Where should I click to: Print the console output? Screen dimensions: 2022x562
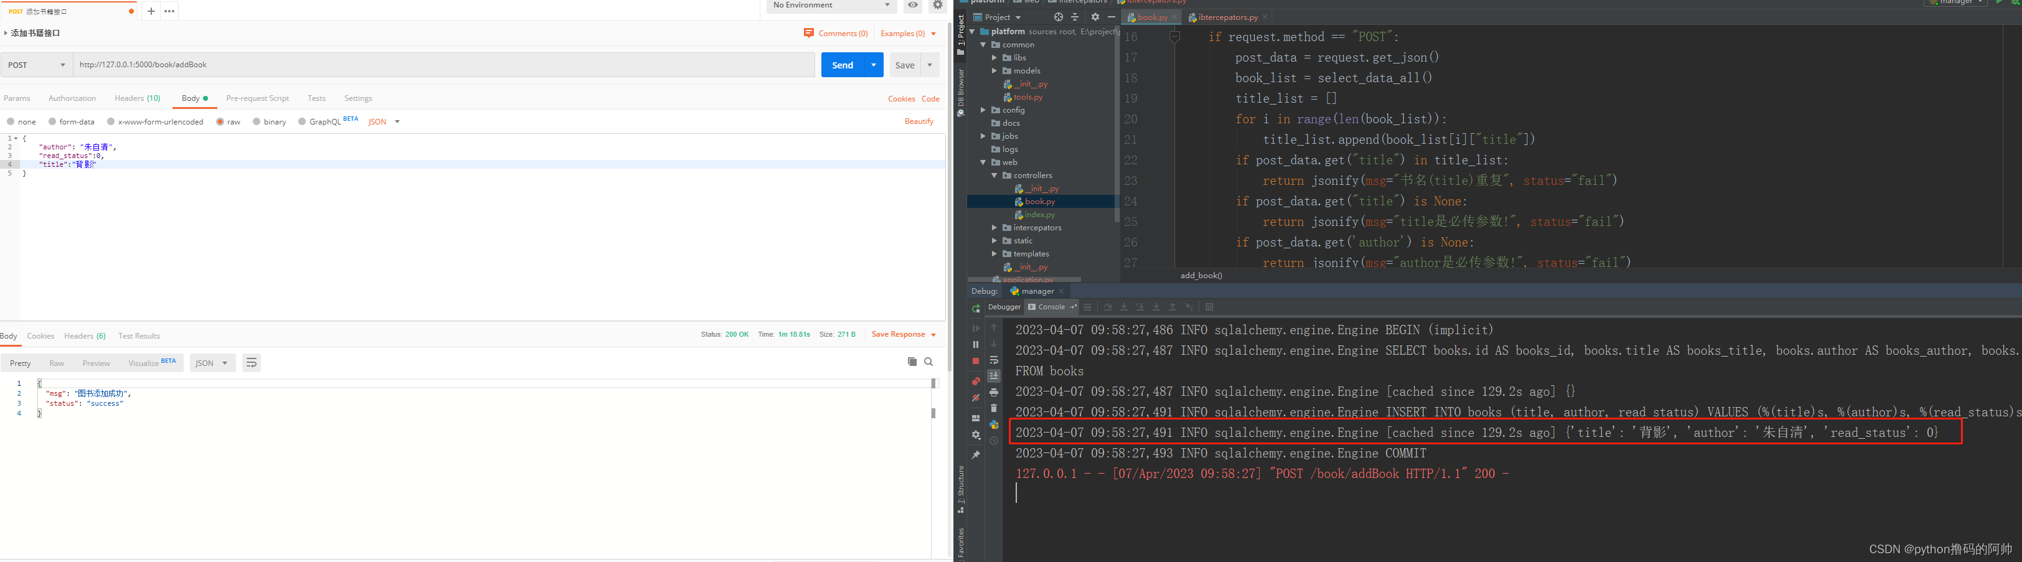(994, 393)
